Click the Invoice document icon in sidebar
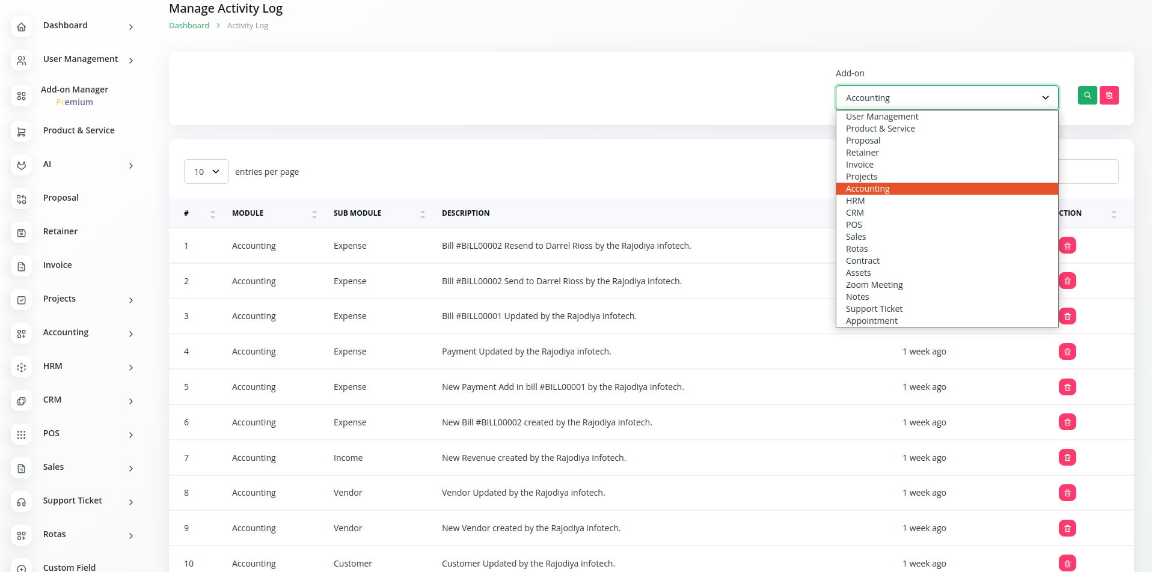The height and width of the screenshot is (572, 1152). [22, 267]
